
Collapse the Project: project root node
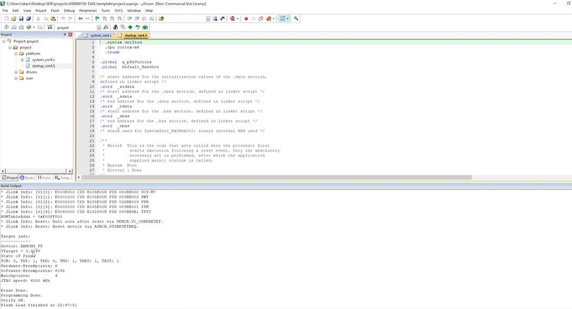point(4,41)
